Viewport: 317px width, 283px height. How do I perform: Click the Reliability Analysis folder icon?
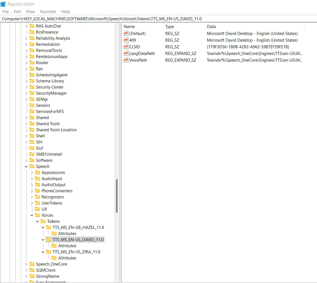pyautogui.click(x=32, y=38)
